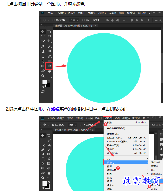Click the foreground color swatch in first toolbox

click(44, 82)
